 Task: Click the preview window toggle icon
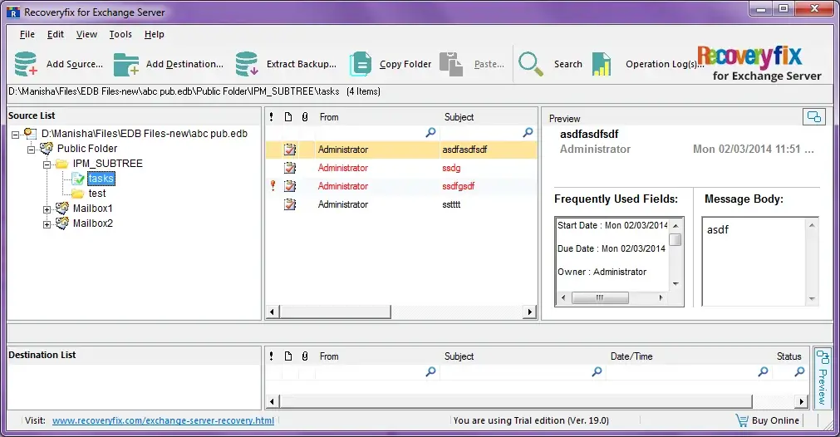[813, 117]
